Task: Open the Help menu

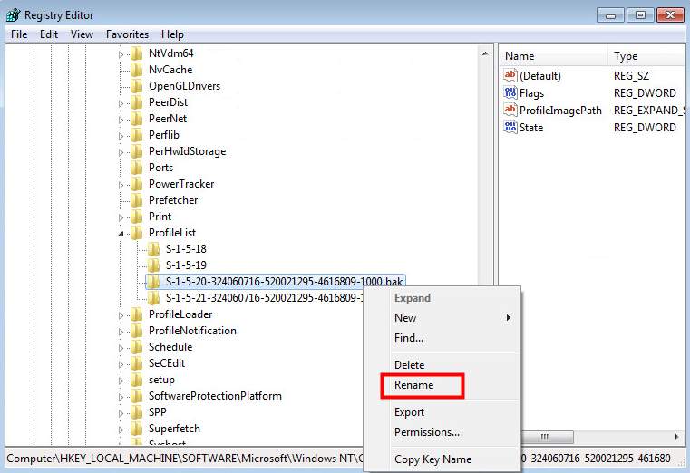Action: pos(172,34)
